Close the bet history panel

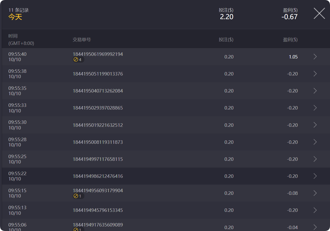click(319, 13)
